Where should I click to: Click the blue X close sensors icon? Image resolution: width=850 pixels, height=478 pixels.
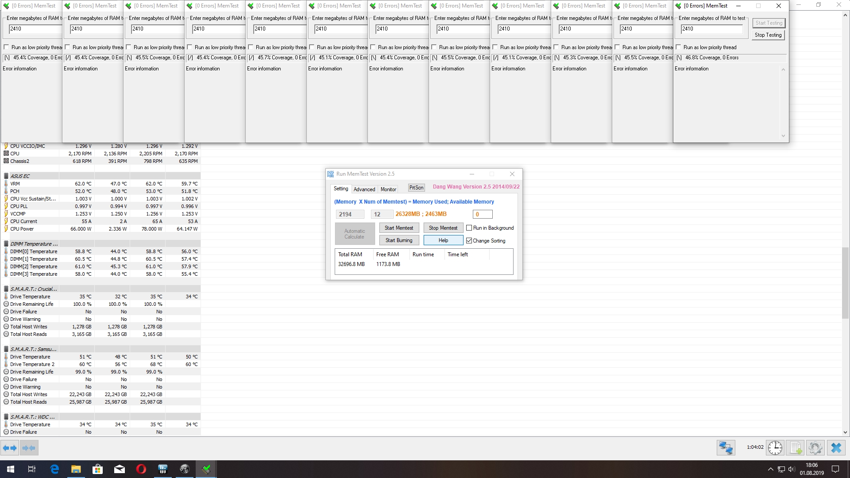pos(836,448)
